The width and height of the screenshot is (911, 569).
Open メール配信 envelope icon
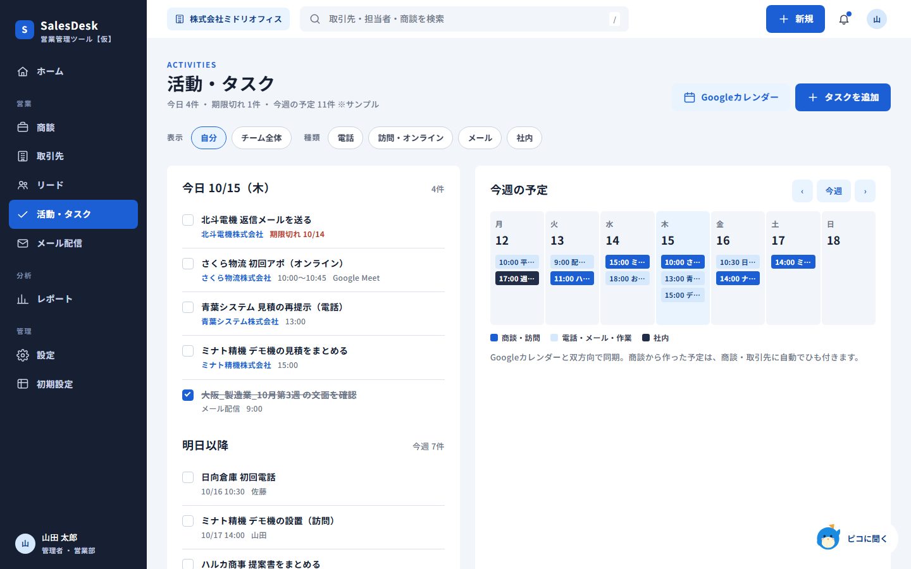[23, 243]
